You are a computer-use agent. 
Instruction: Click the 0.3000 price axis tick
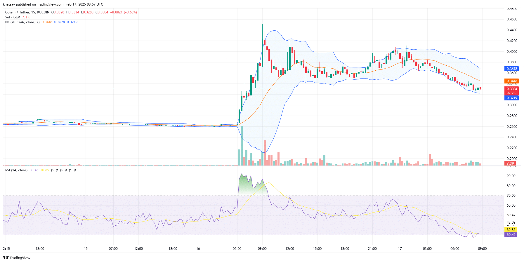pos(512,105)
